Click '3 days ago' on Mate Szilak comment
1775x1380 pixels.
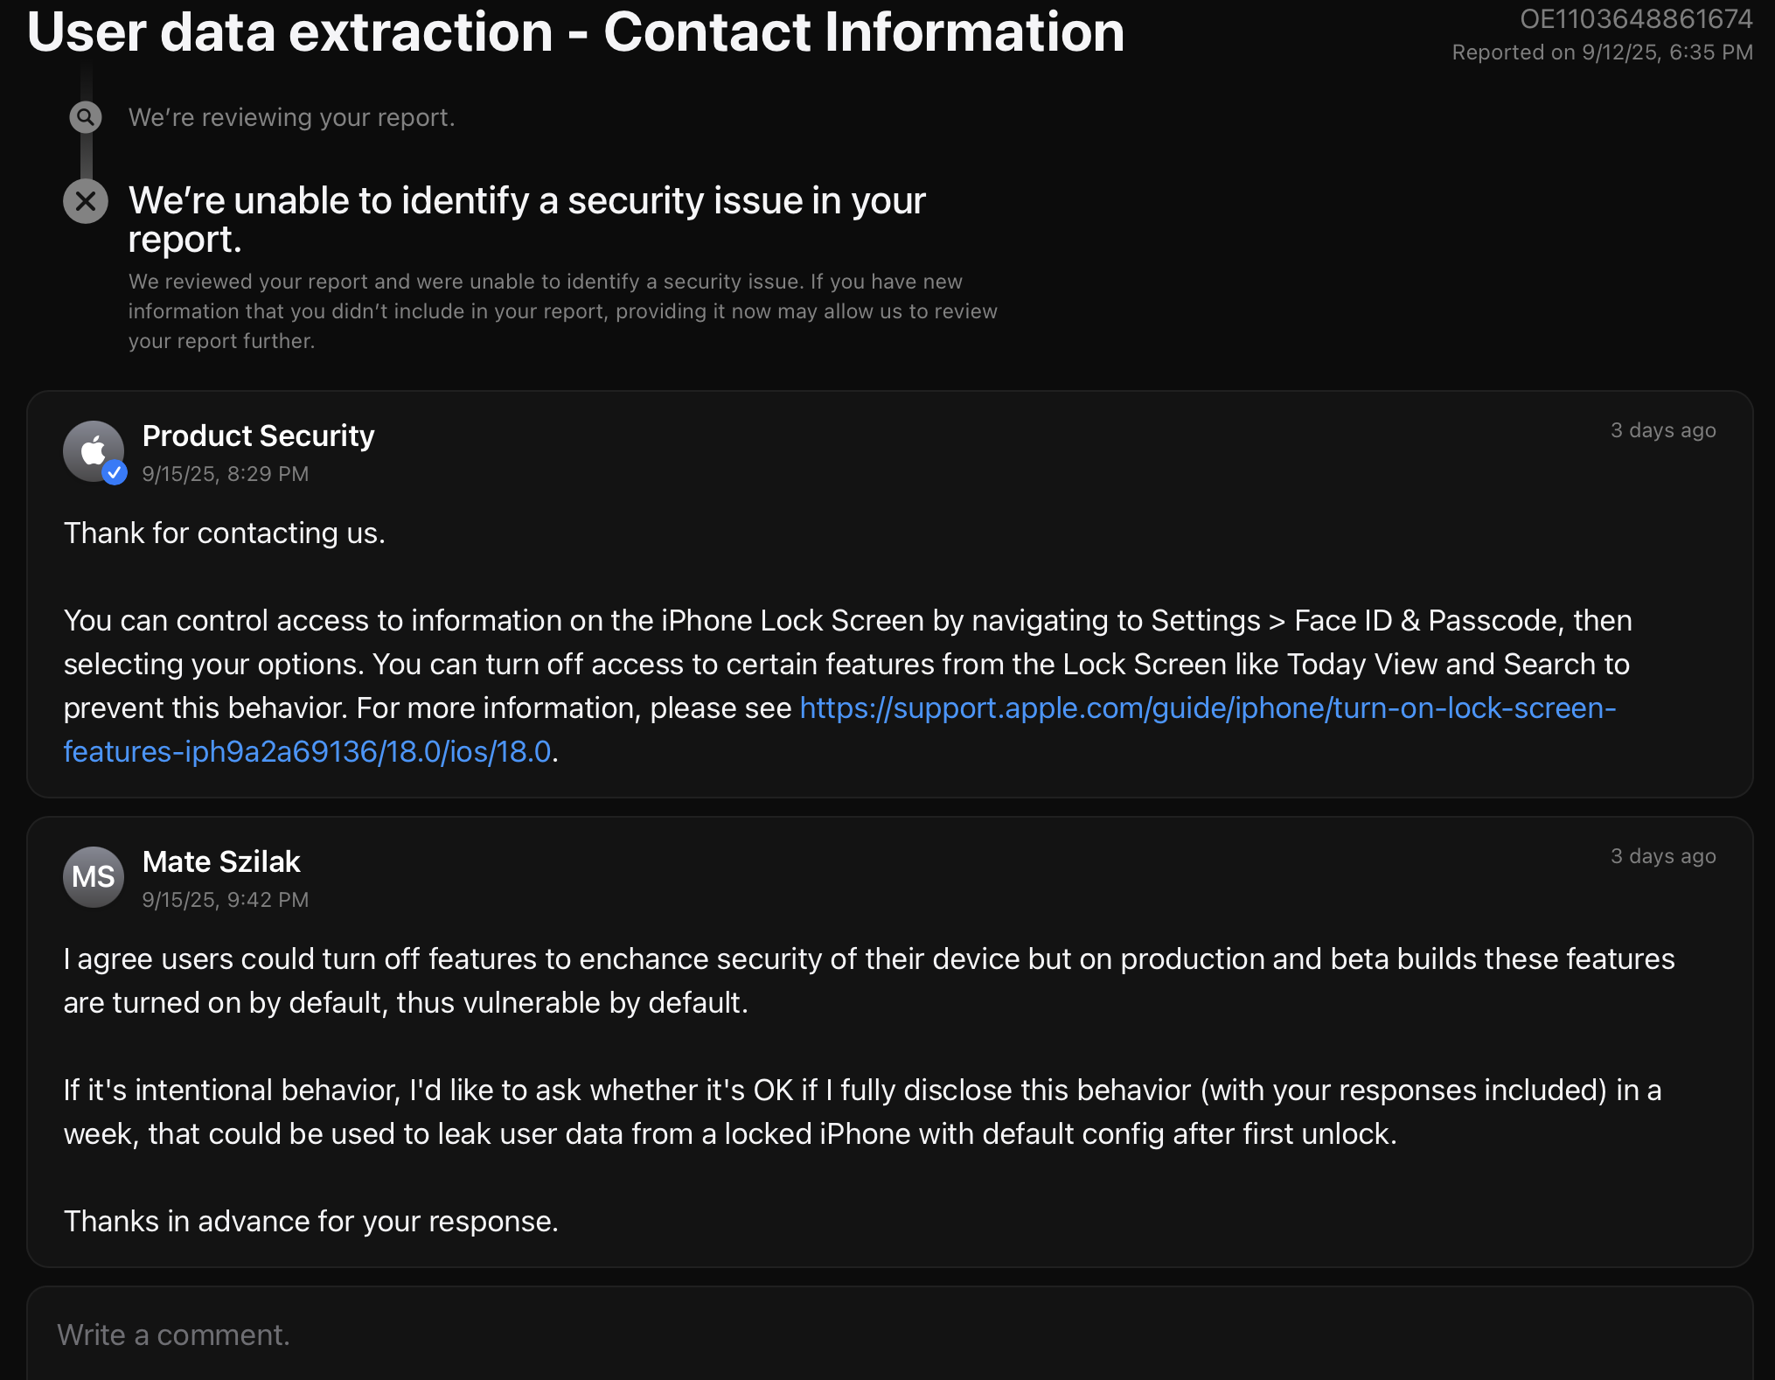click(x=1663, y=856)
